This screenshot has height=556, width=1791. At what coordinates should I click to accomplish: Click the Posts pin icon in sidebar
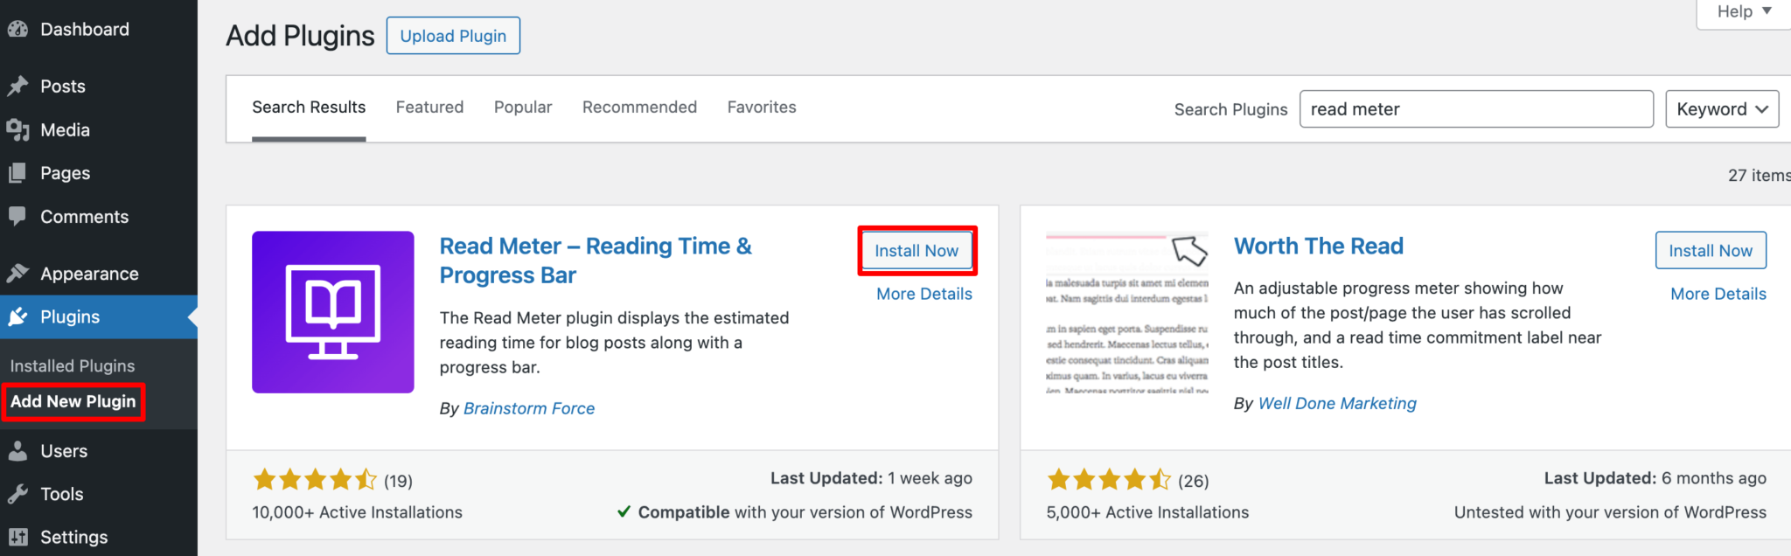[x=17, y=86]
